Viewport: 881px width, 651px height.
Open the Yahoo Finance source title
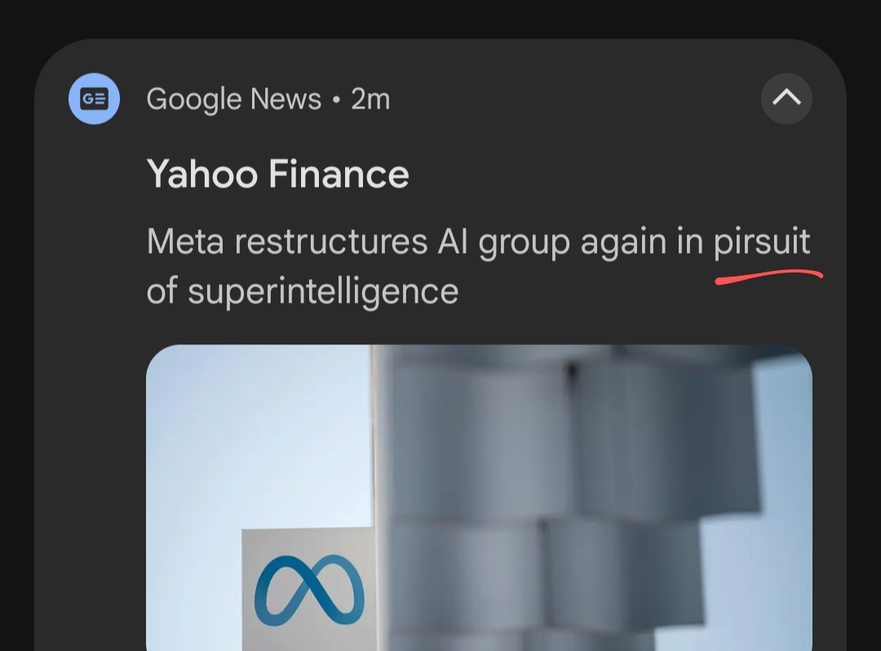(x=277, y=175)
